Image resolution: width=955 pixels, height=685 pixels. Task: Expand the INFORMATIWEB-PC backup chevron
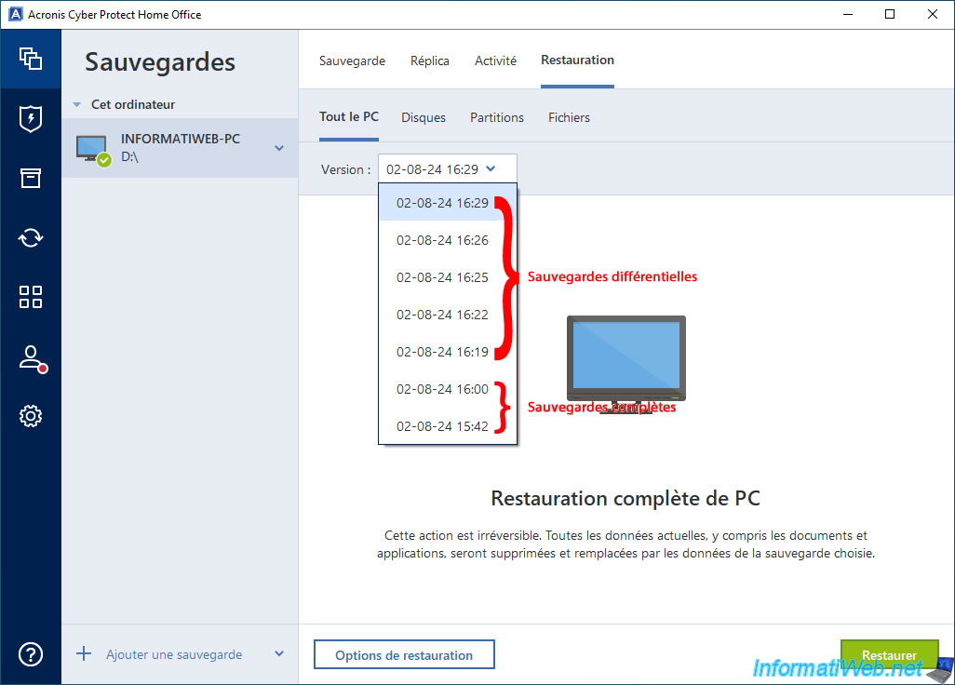coord(279,148)
